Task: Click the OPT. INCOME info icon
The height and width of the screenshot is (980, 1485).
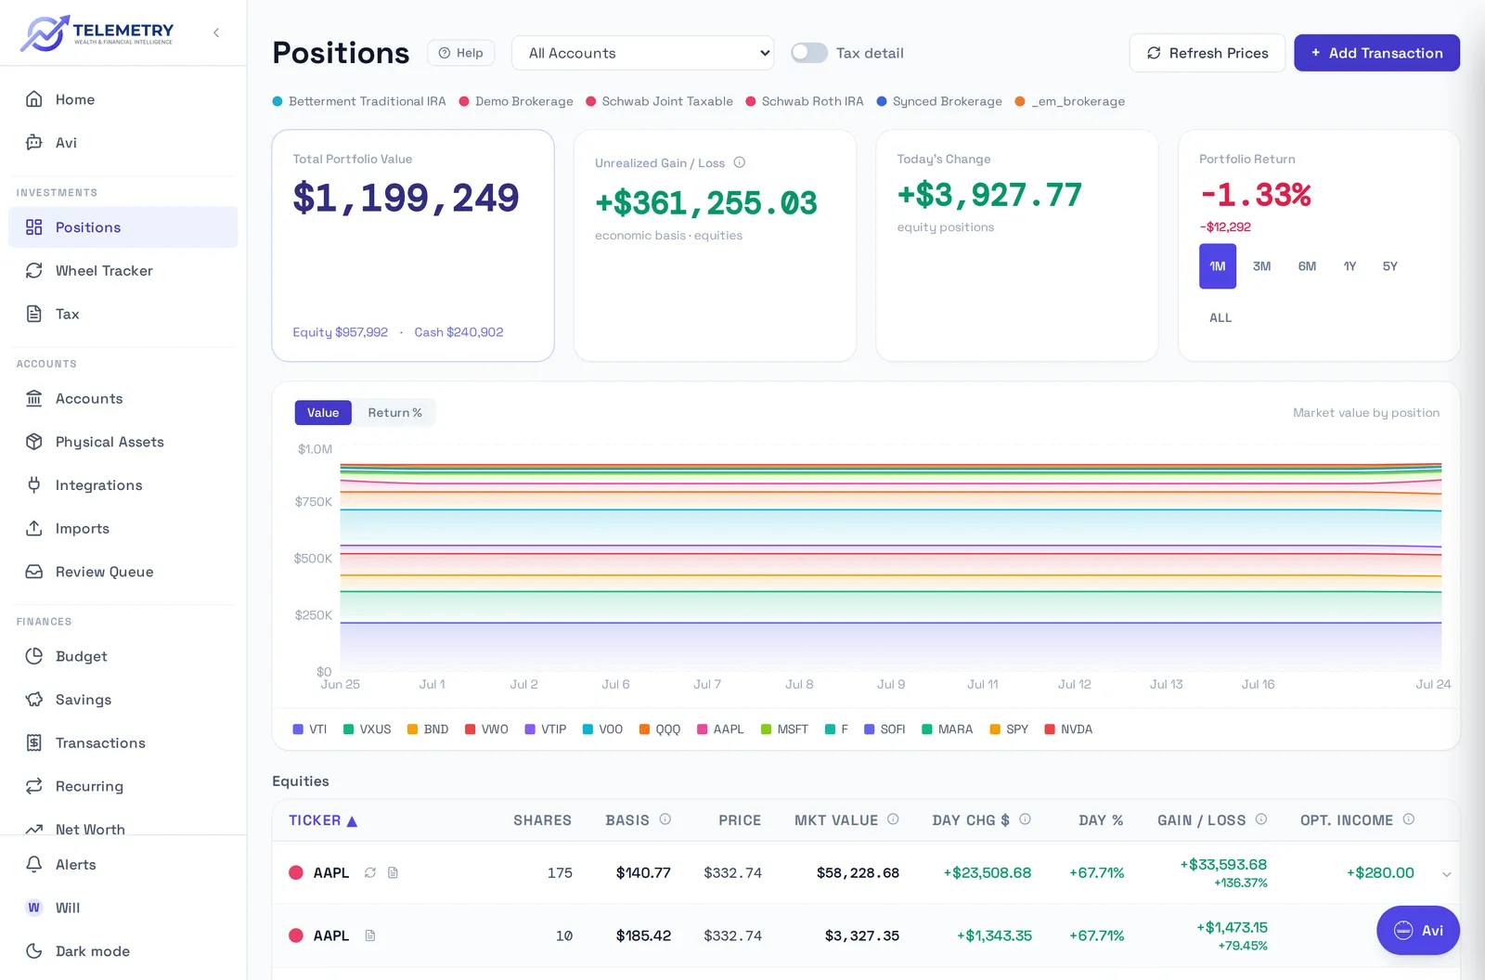Action: [x=1409, y=819]
